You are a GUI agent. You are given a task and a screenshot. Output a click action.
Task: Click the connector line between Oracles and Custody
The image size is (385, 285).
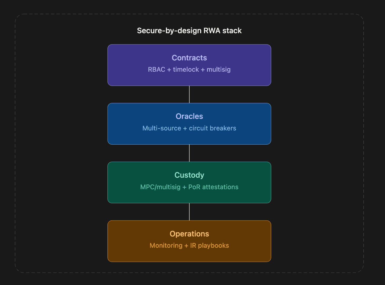[189, 153]
